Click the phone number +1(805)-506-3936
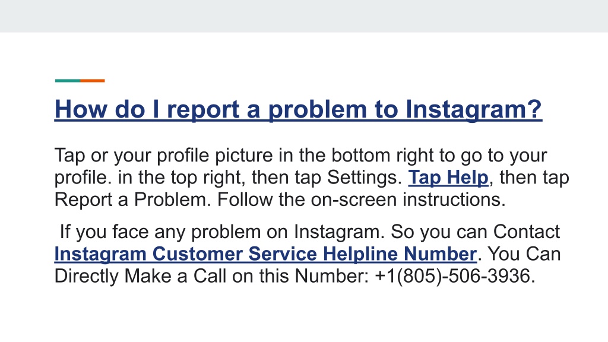608x342 pixels. pos(455,277)
